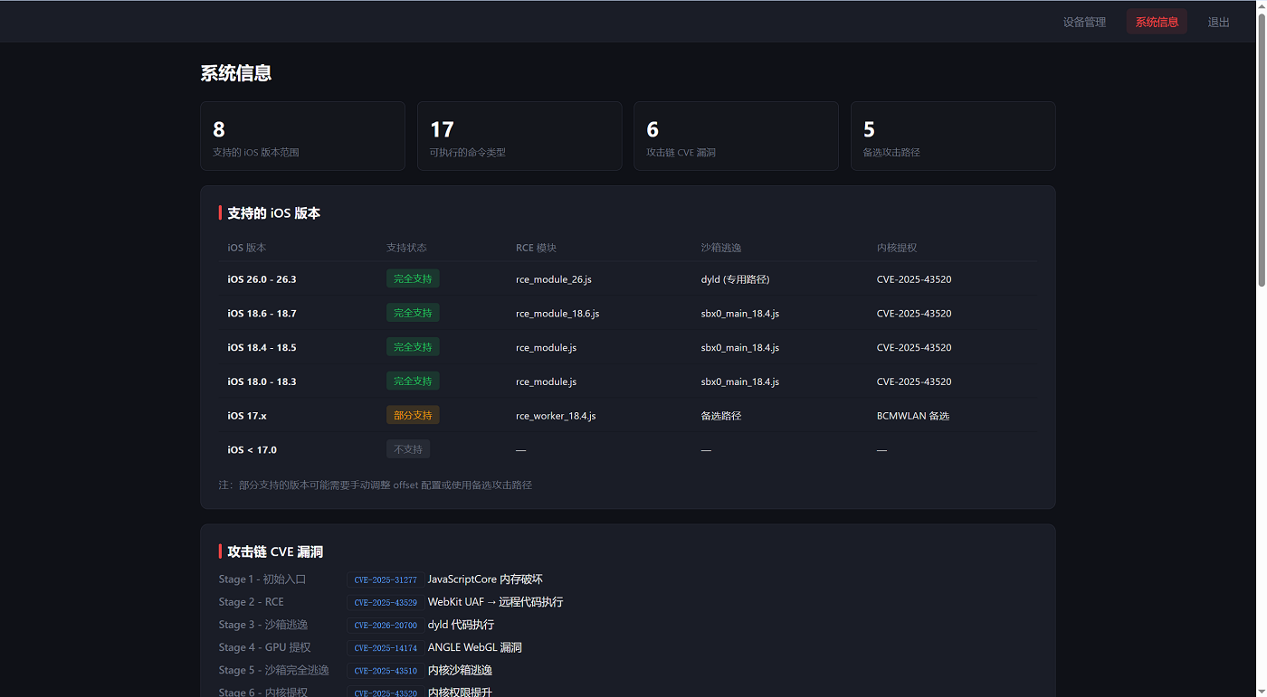Screen dimensions: 1267x697
Task: Click rce_module.js in the iOS 18.4 row
Action: [x=546, y=348]
